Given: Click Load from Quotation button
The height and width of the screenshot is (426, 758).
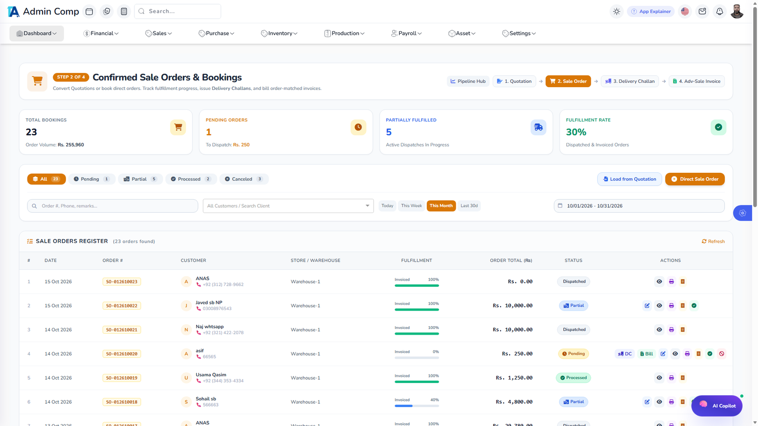Looking at the screenshot, I should click(x=630, y=179).
